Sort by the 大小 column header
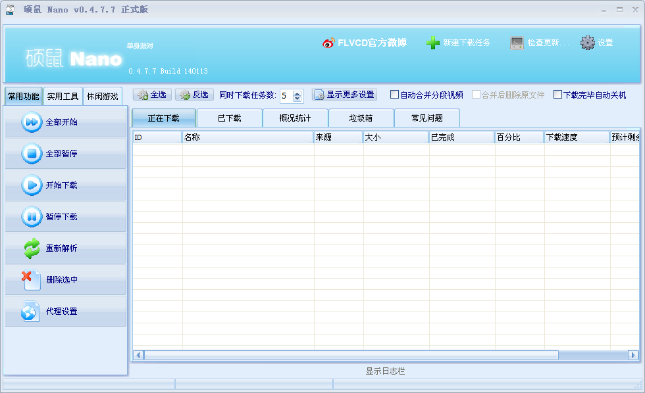The width and height of the screenshot is (645, 393). point(396,137)
